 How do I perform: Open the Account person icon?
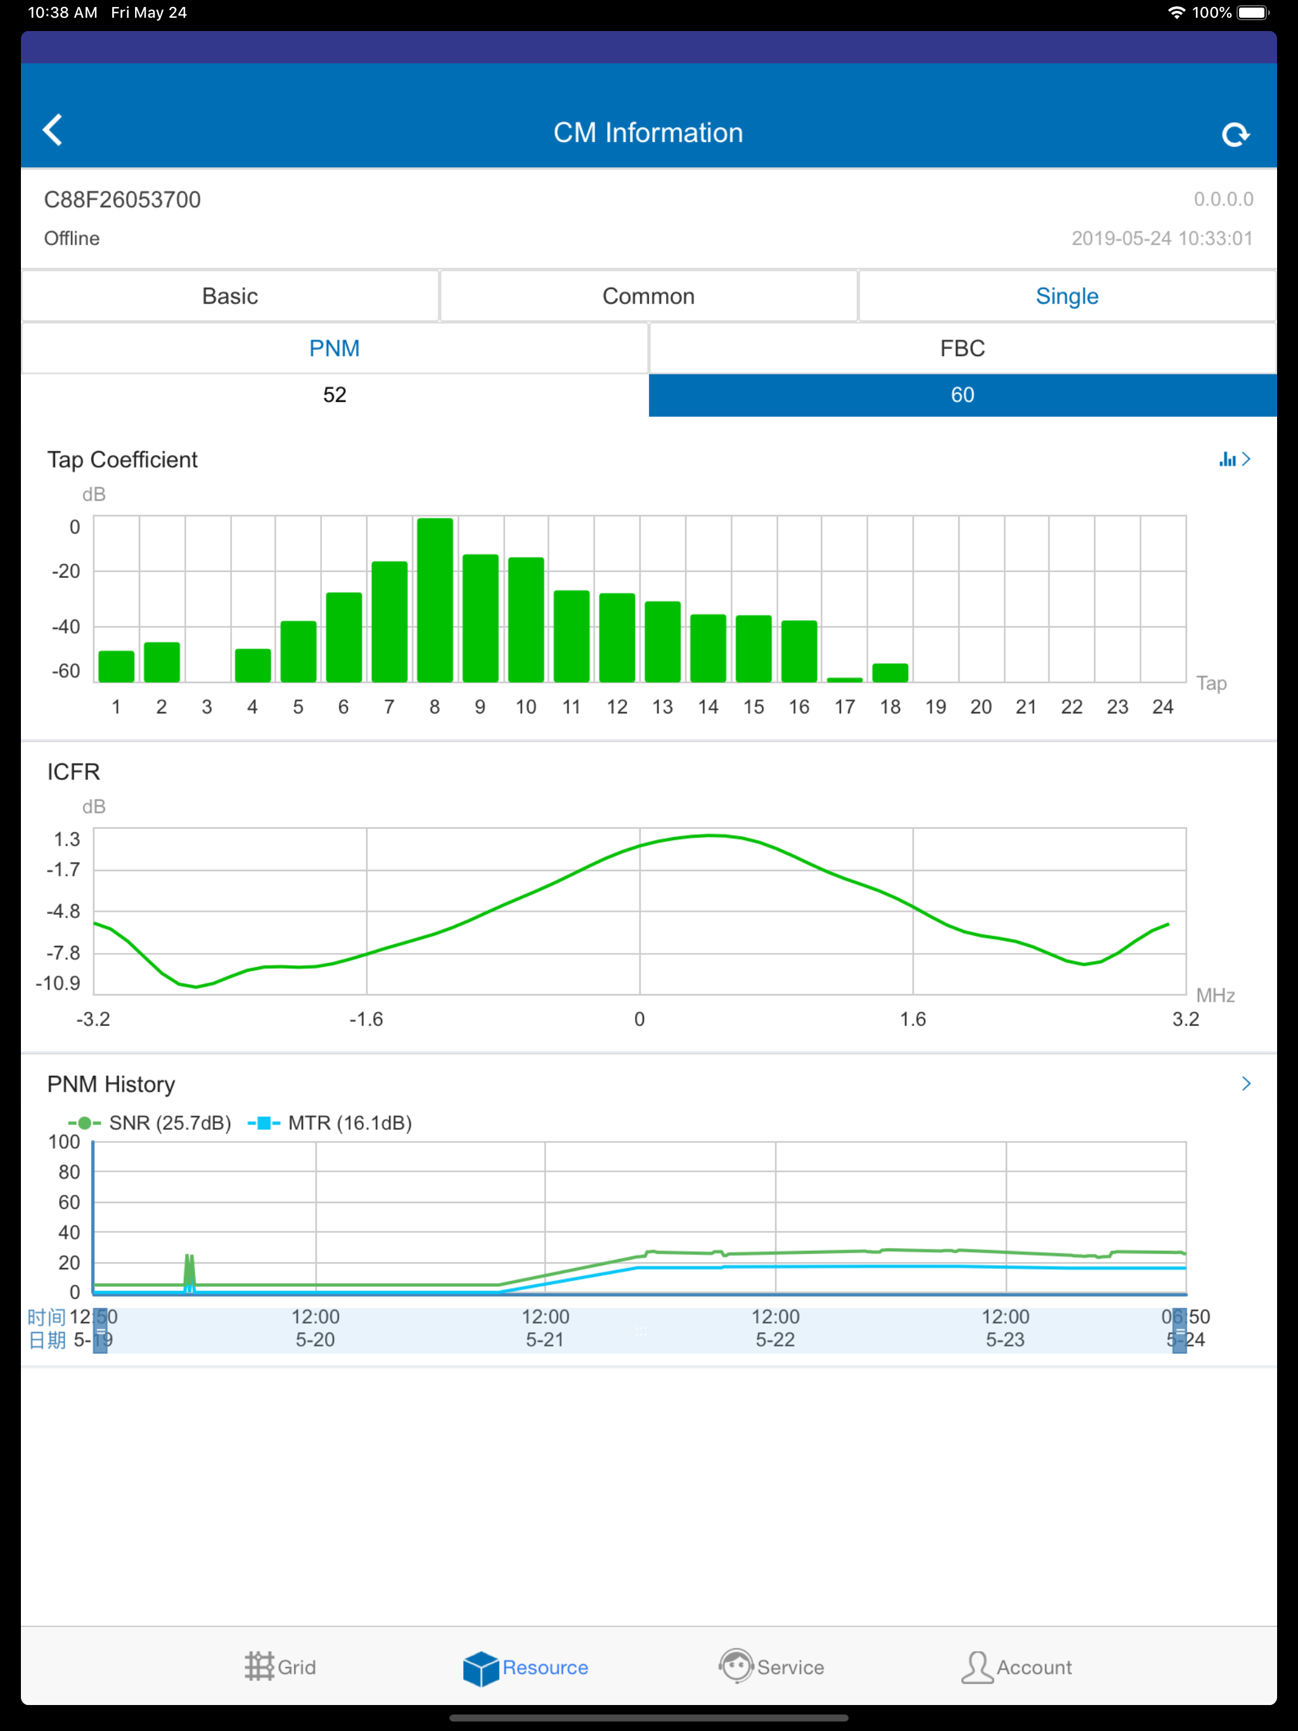coord(976,1667)
